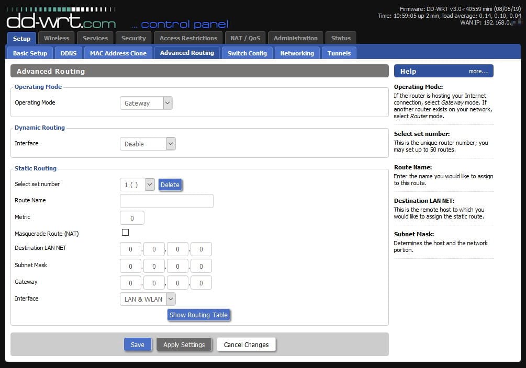Focus Destination LAN NET first octet field
The width and height of the screenshot is (526, 368).
130,249
